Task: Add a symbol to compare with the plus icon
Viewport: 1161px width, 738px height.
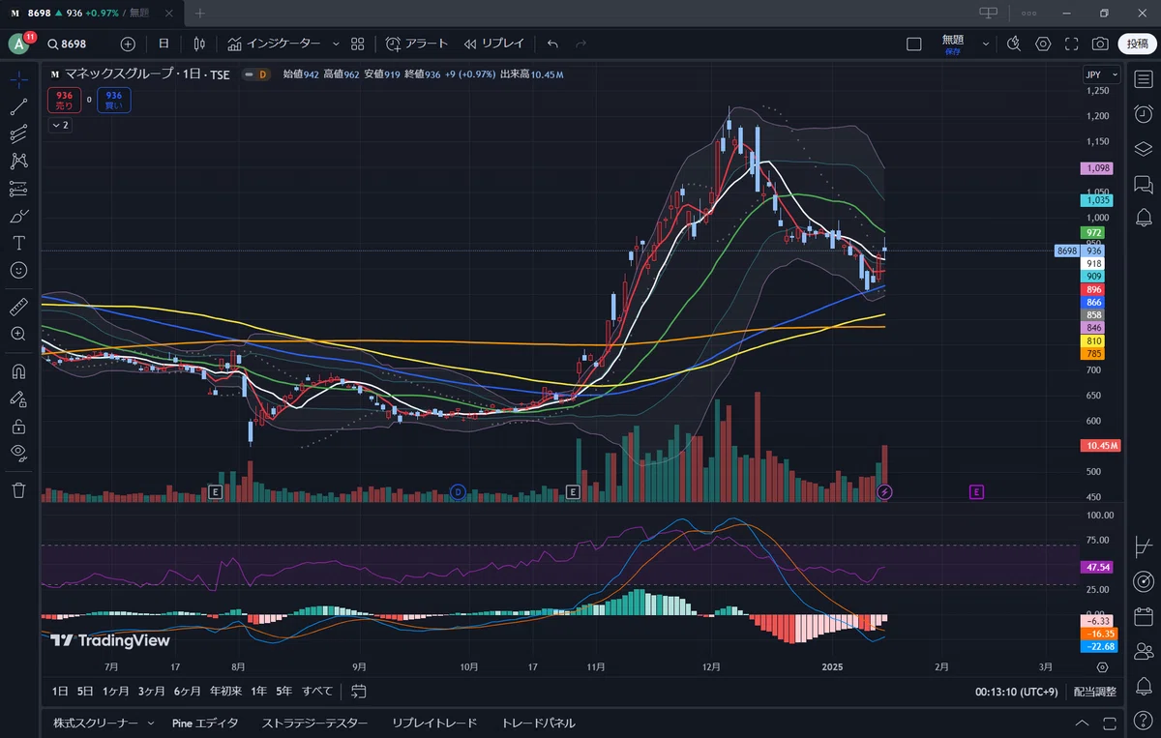Action: (128, 44)
